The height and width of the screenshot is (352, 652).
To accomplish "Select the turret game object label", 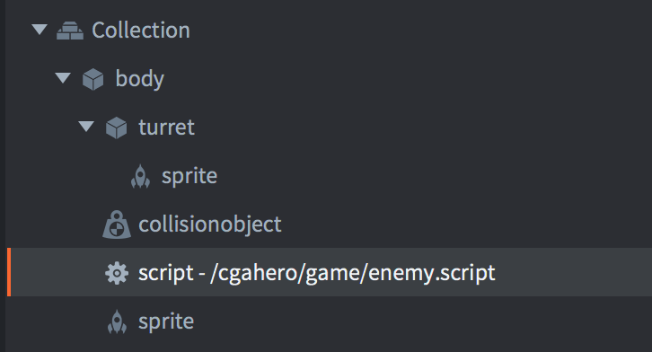I will click(166, 128).
